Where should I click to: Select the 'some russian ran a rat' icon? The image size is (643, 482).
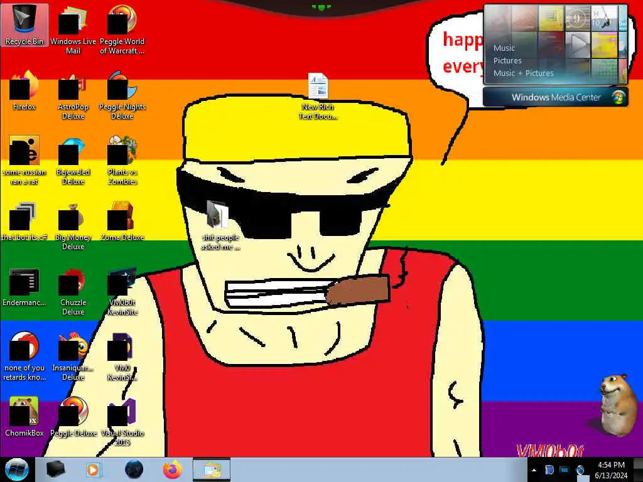click(x=24, y=160)
